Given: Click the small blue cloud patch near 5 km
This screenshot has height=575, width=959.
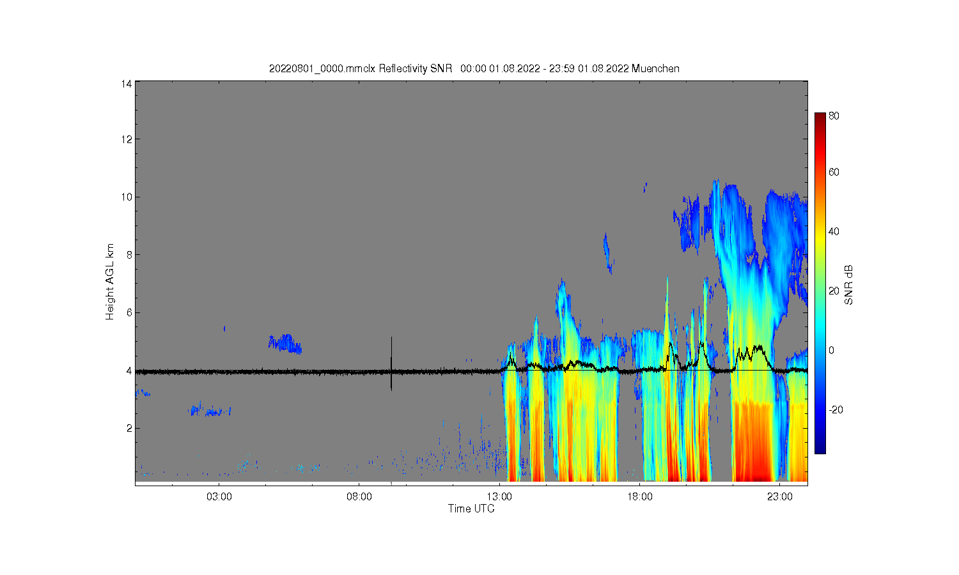Looking at the screenshot, I should [285, 344].
